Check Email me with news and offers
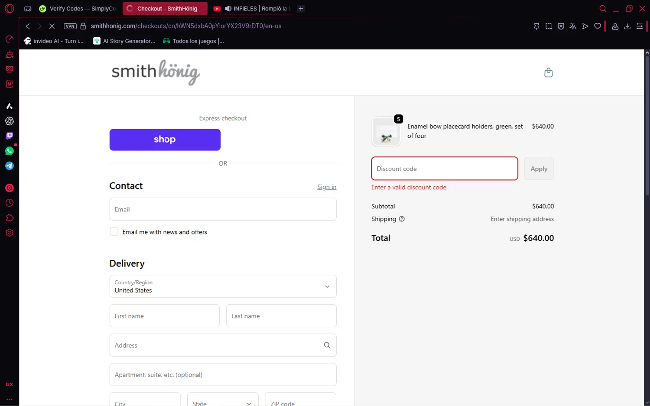 point(114,232)
